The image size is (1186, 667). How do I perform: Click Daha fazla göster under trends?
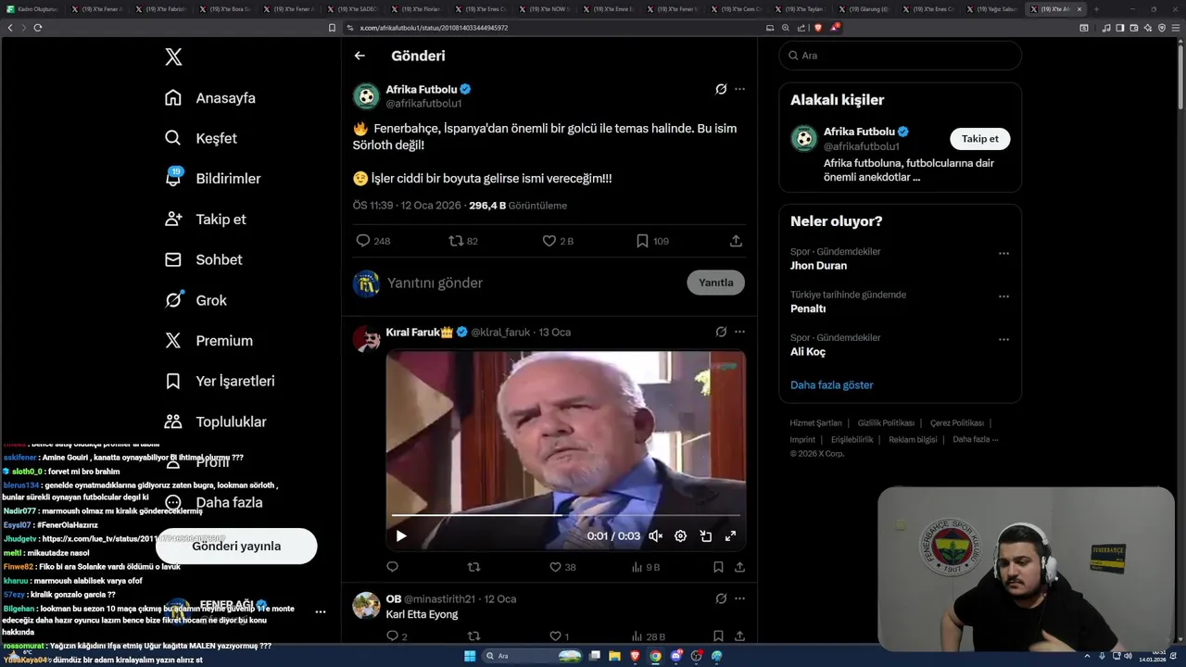tap(832, 384)
